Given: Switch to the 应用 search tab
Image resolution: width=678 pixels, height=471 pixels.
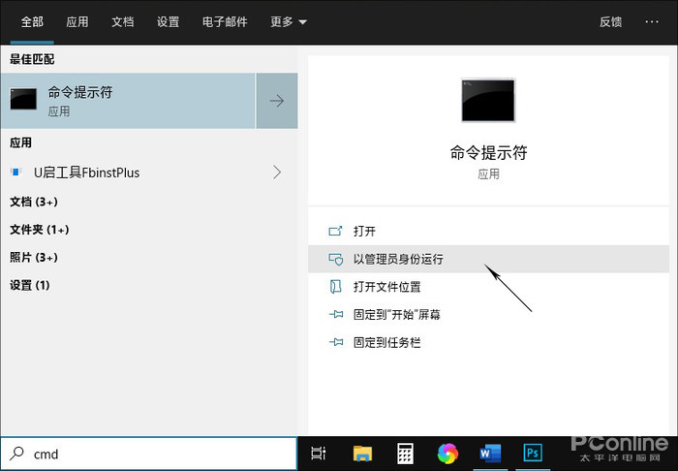Looking at the screenshot, I should 77,21.
